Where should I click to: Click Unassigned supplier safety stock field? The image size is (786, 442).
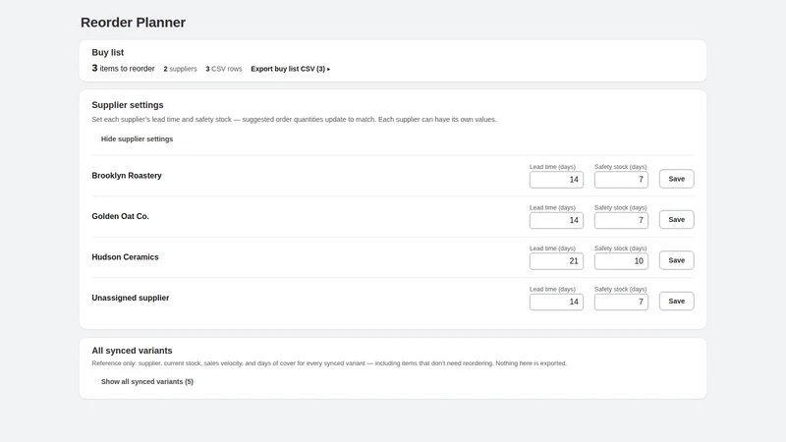click(x=621, y=302)
